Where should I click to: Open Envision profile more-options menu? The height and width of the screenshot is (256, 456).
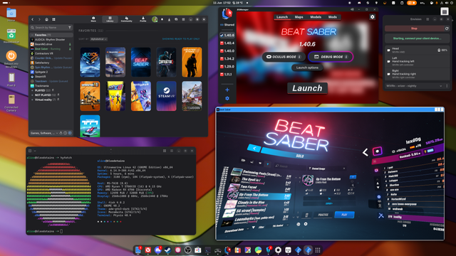[447, 86]
